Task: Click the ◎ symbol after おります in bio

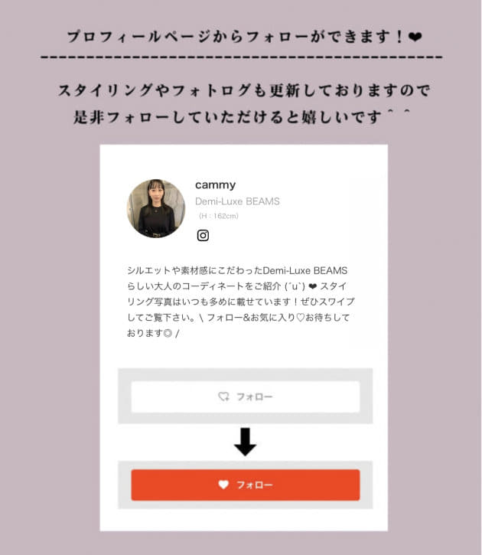Action: coord(168,333)
